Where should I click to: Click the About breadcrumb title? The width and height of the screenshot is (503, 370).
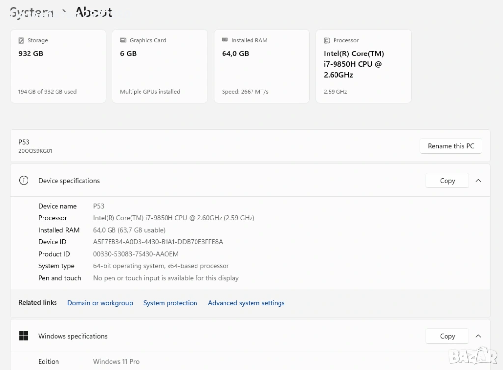[93, 13]
